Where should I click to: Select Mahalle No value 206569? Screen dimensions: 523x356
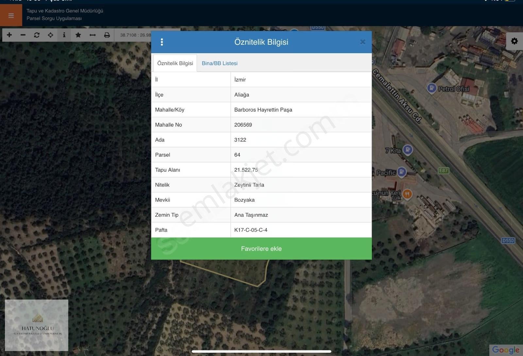[301, 125]
